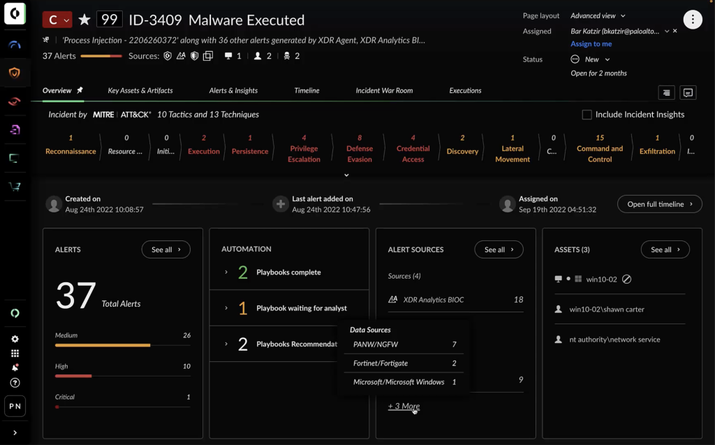715x445 pixels.
Task: See all in ASSETS panel
Action: tap(665, 249)
